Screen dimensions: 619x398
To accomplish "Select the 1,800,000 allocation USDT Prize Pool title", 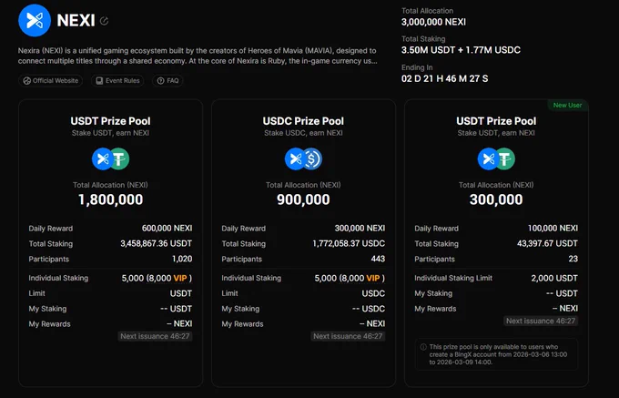I will coord(110,121).
